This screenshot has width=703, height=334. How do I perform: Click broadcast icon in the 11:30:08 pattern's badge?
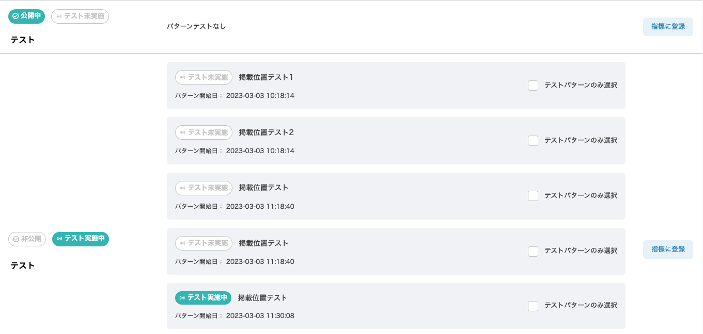point(182,298)
